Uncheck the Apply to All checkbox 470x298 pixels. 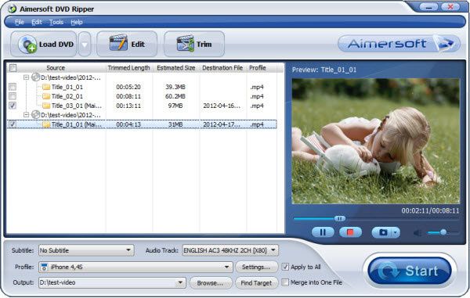coord(285,267)
